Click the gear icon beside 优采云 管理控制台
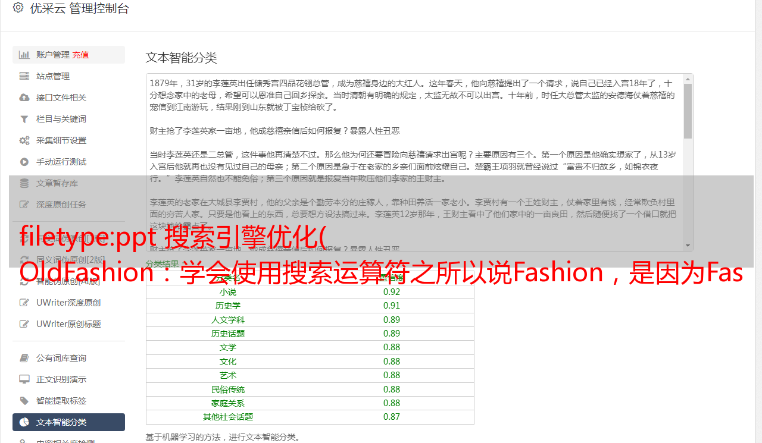This screenshot has height=443, width=762. point(18,8)
